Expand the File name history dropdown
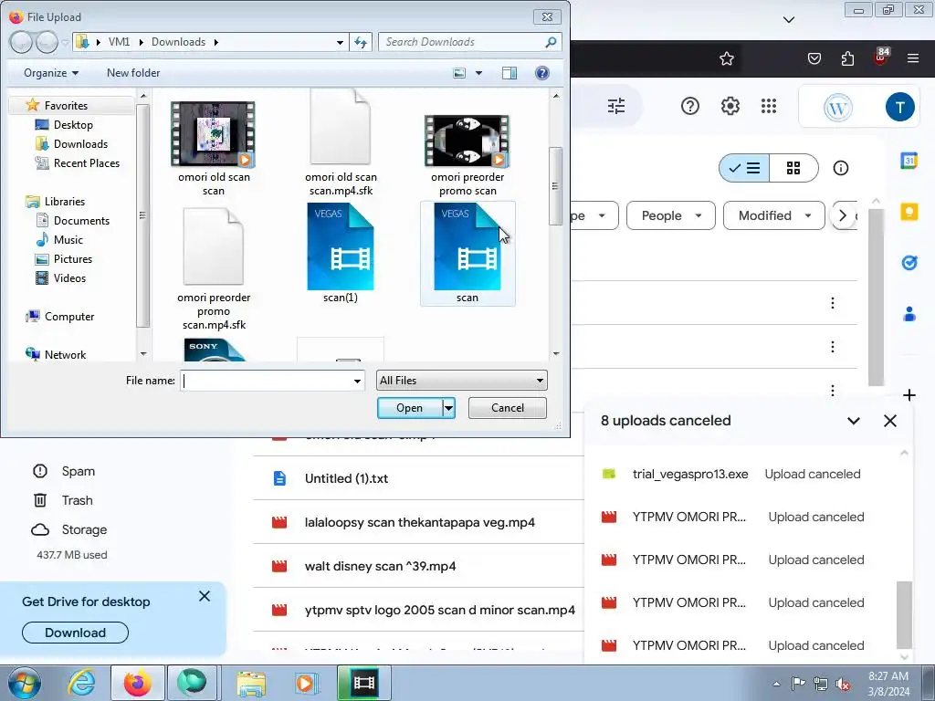The image size is (935, 701). [357, 381]
